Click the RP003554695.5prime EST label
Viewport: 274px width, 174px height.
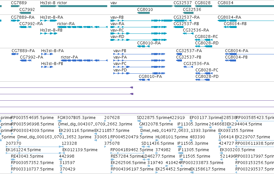(32, 118)
